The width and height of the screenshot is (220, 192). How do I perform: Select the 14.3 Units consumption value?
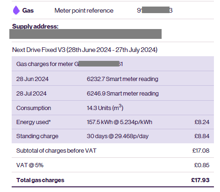click(x=105, y=108)
